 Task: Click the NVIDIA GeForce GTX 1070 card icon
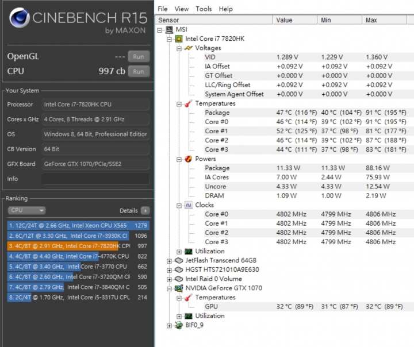[179, 288]
